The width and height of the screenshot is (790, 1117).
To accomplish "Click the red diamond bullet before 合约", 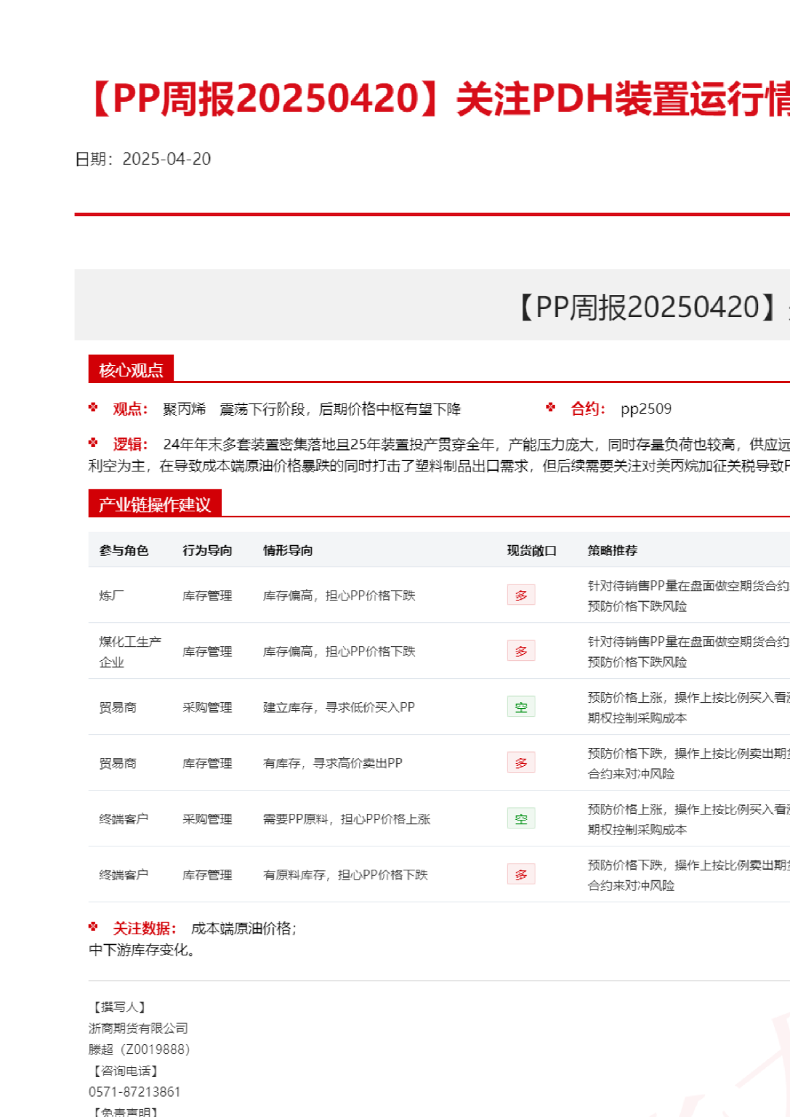I will point(551,408).
